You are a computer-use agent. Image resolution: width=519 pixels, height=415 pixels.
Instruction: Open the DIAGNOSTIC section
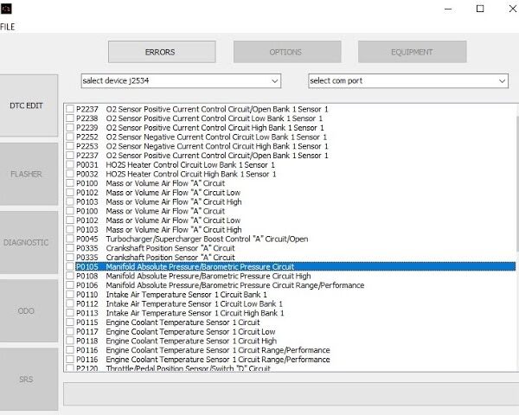click(29, 243)
